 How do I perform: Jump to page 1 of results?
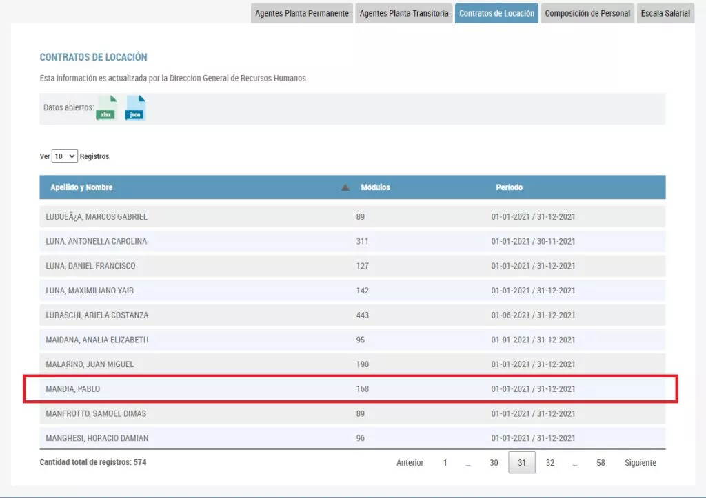click(445, 463)
